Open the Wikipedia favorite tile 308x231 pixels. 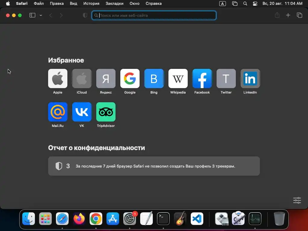tap(178, 79)
